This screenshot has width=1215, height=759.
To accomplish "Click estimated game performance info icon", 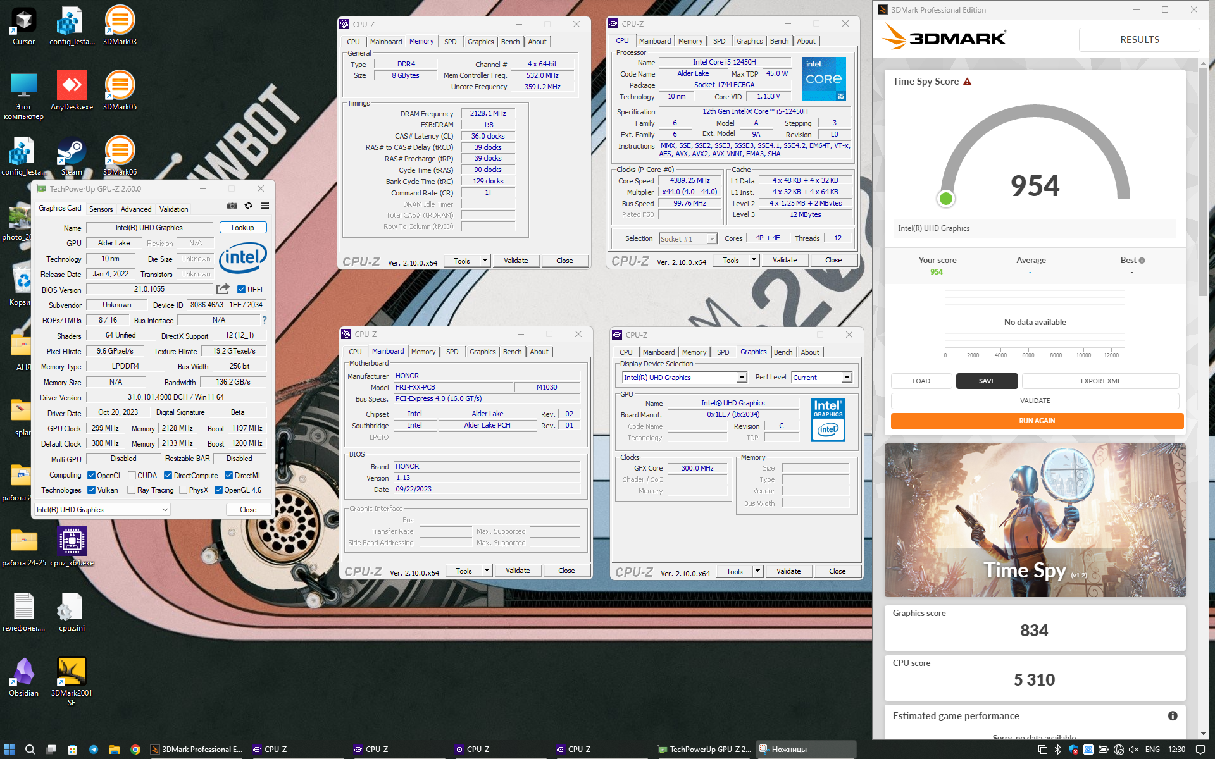I will click(1173, 716).
